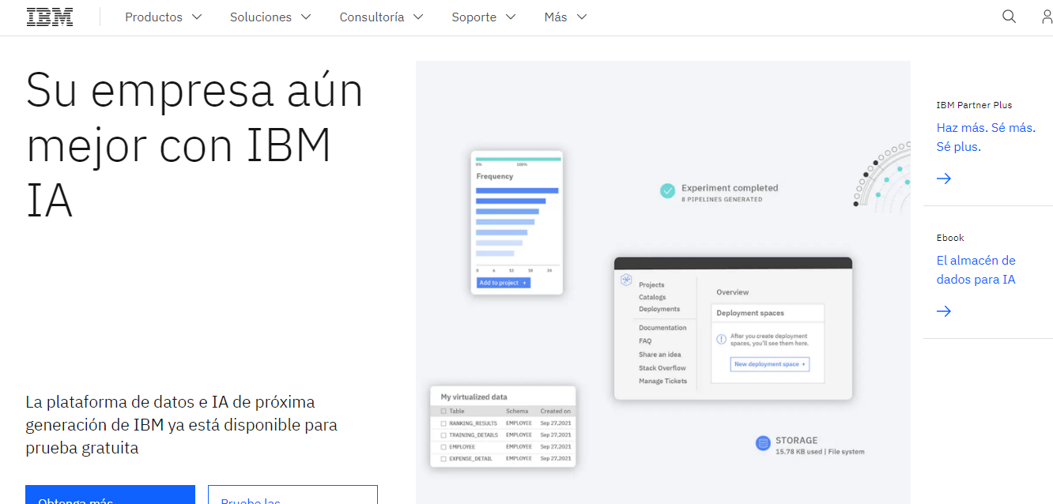This screenshot has width=1053, height=504.
Task: Open the Consultoría menu
Action: tap(382, 17)
